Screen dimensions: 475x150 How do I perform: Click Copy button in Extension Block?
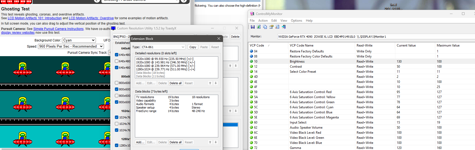point(193,47)
